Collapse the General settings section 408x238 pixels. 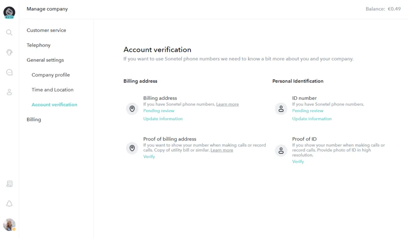point(45,60)
